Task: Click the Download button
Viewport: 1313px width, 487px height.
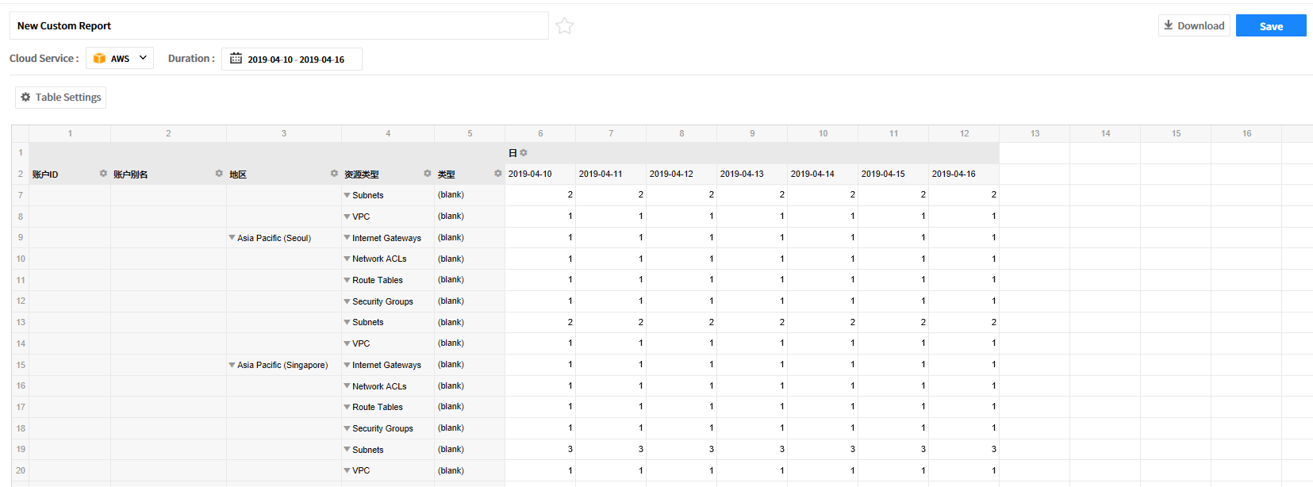Action: coord(1193,25)
